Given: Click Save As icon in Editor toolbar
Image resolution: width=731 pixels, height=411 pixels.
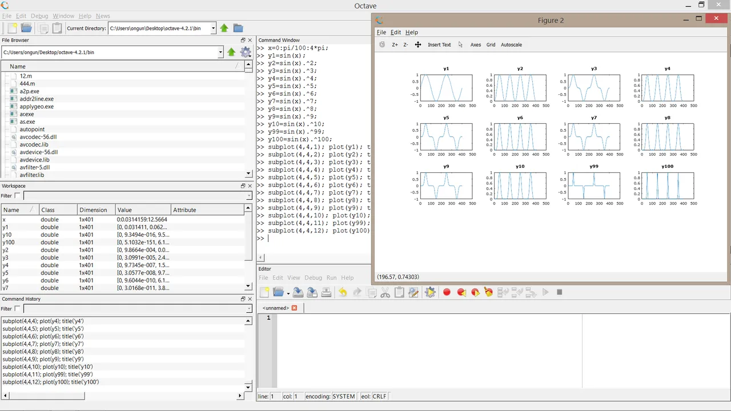Looking at the screenshot, I should coord(312,292).
